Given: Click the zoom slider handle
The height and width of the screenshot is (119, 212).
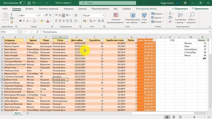Looking at the screenshot, I should click(x=194, y=117).
